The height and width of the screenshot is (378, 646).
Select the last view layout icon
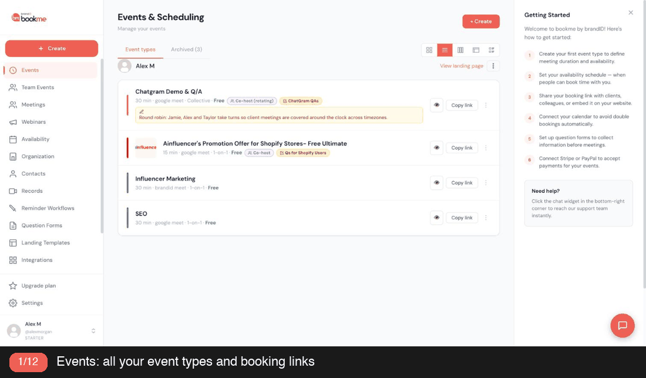pos(492,50)
